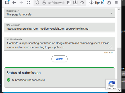125x93 pixels.
Task: Open Report Type dropdown
Action: (59, 13)
